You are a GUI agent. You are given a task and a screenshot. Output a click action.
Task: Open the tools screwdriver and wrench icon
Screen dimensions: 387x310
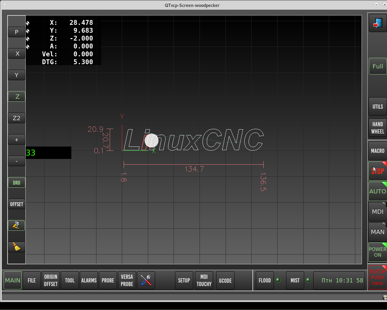pos(146,280)
